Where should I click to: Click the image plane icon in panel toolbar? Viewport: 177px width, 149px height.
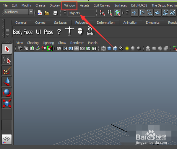pyautogui.click(x=38, y=48)
